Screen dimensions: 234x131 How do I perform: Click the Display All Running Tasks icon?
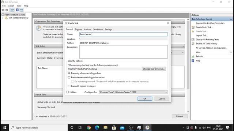(193, 40)
